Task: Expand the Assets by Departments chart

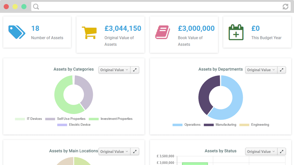Action: coord(282,70)
